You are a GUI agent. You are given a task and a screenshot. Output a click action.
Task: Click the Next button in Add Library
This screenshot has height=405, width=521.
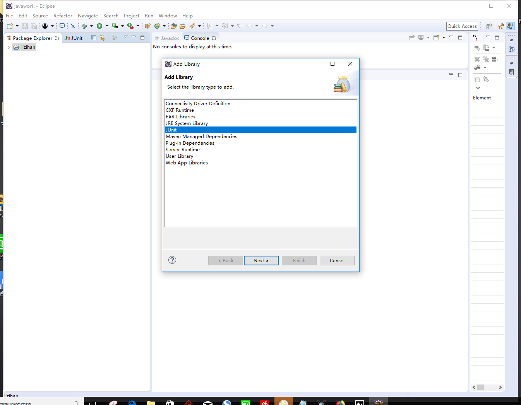coord(261,260)
